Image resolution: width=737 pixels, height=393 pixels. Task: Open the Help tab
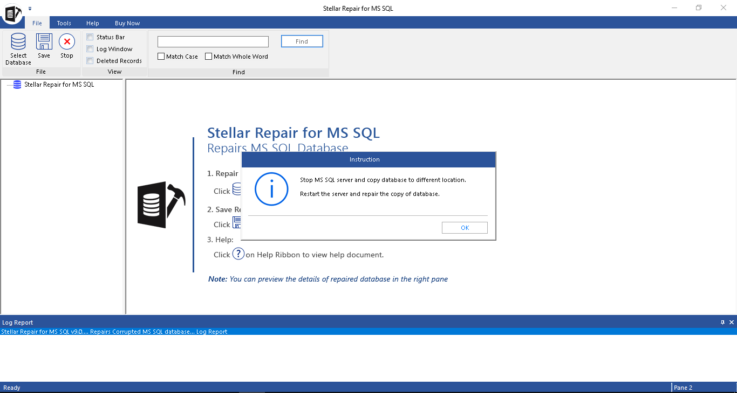[93, 23]
